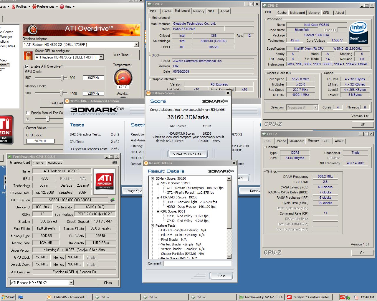Close the 3DMark Score dialog
The height and width of the screenshot is (301, 377).
point(228,93)
